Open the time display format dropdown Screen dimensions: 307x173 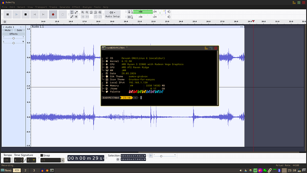[104, 158]
